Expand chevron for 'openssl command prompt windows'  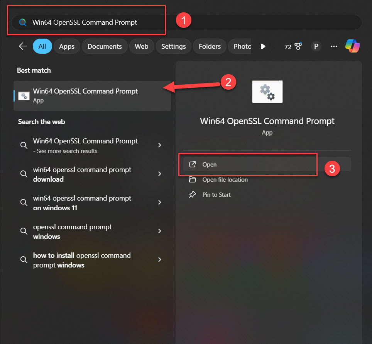[x=160, y=231]
